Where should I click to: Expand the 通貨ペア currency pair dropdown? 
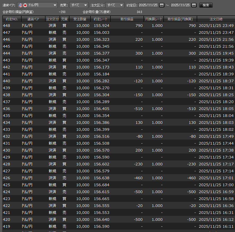[55, 5]
